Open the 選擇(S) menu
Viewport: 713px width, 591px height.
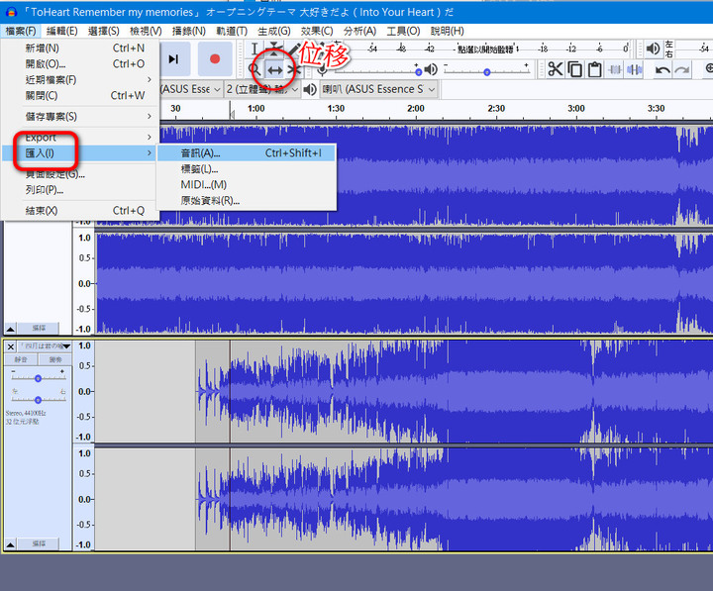pyautogui.click(x=104, y=31)
